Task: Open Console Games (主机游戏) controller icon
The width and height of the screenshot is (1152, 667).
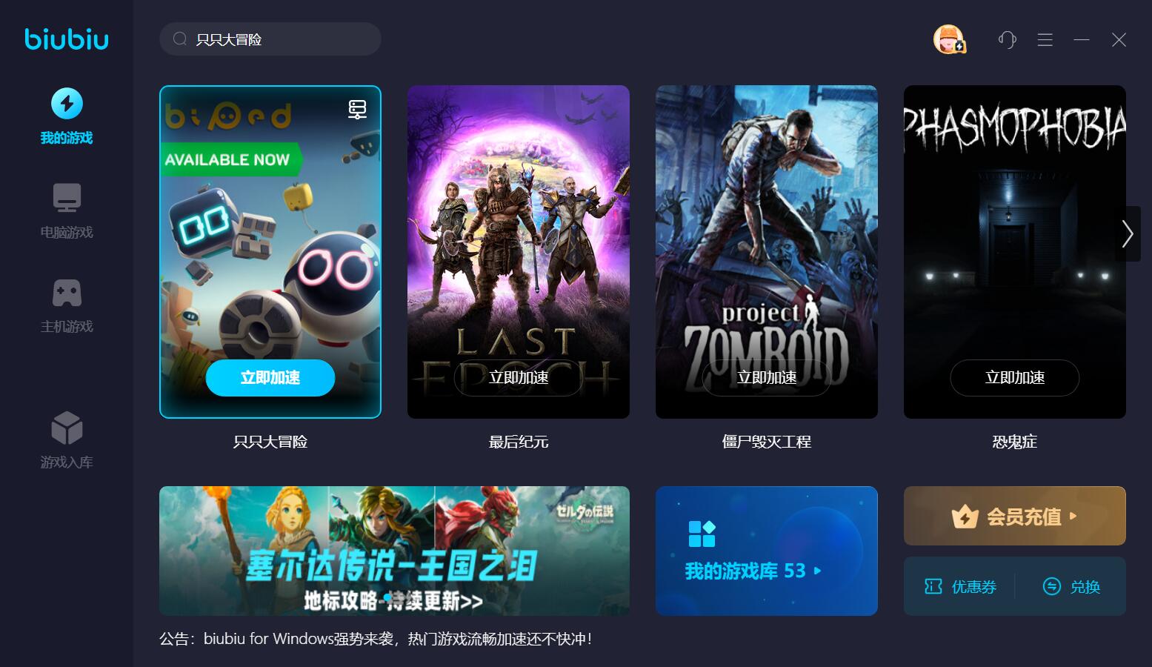Action: tap(67, 293)
